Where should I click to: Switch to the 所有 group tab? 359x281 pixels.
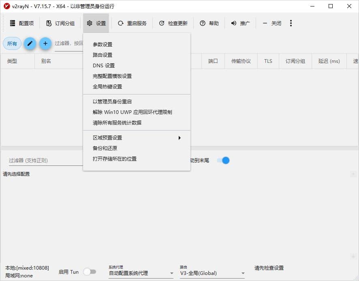point(12,43)
